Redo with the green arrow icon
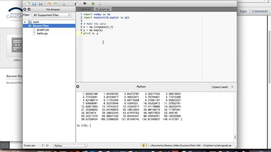Screen dimensions: 271x152 (55, 4)
